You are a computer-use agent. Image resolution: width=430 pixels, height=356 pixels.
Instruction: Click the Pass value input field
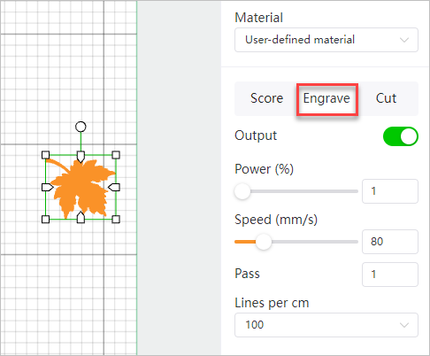pos(390,275)
